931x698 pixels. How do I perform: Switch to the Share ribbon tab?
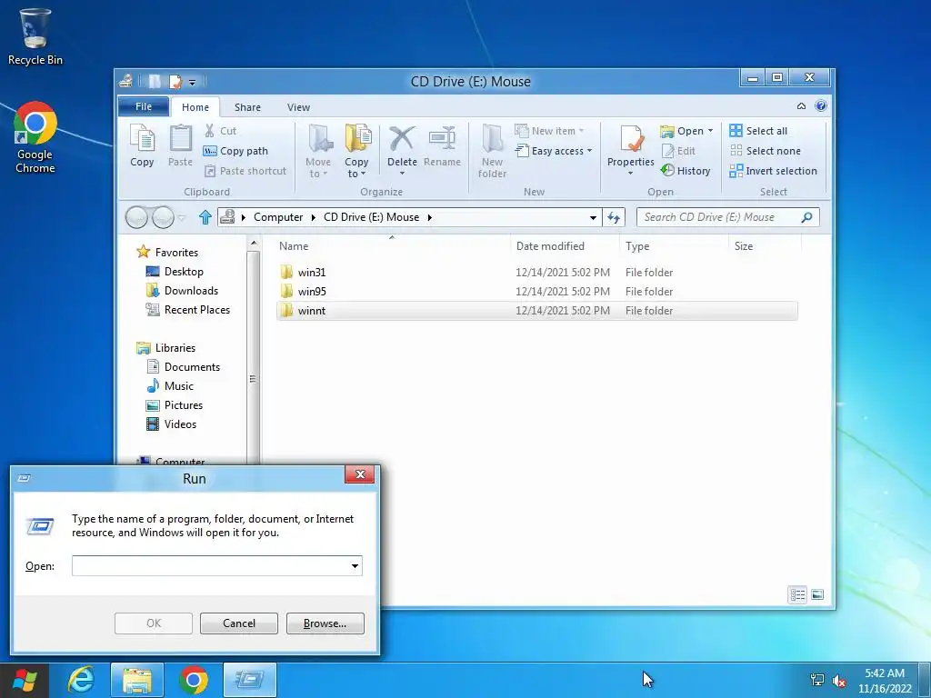click(247, 107)
